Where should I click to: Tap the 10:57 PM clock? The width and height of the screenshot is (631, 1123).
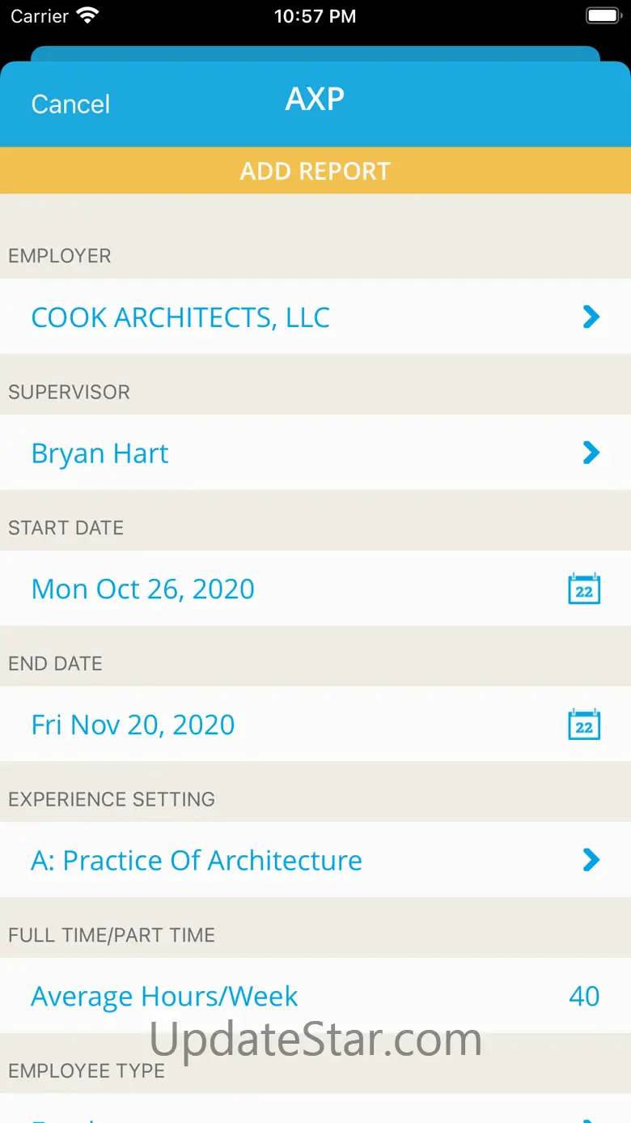(x=315, y=16)
